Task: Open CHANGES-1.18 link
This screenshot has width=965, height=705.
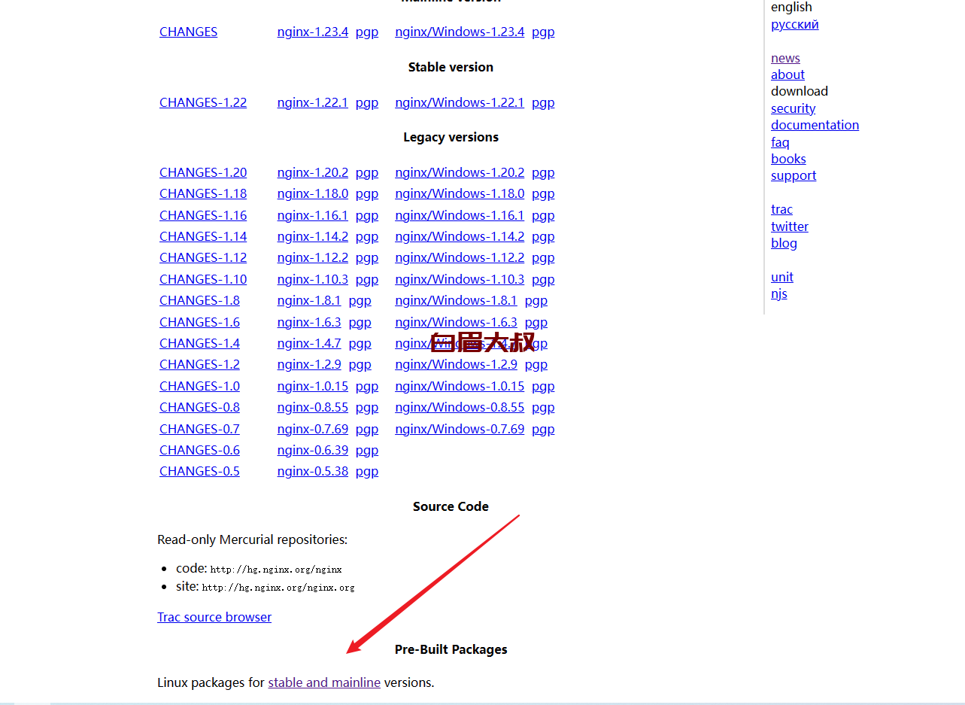Action: click(x=203, y=193)
